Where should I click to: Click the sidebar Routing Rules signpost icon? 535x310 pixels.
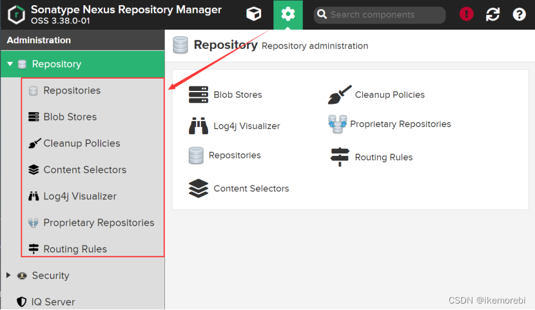coord(34,249)
